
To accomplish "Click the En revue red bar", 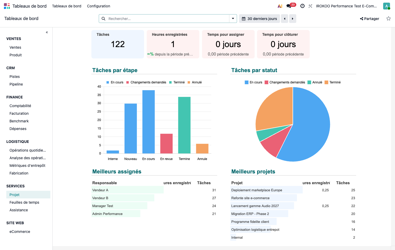I will click(166, 144).
